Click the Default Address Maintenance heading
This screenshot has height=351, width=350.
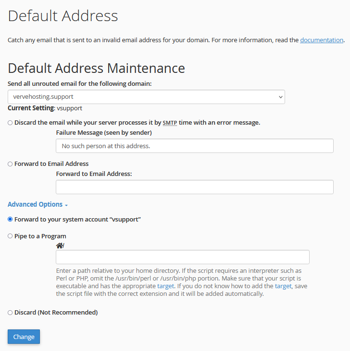tap(96, 68)
